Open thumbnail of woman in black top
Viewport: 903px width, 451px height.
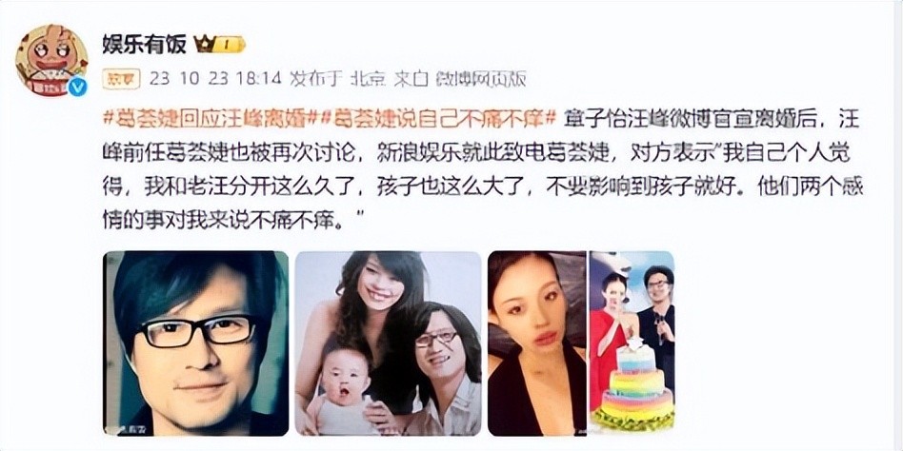tap(536, 343)
